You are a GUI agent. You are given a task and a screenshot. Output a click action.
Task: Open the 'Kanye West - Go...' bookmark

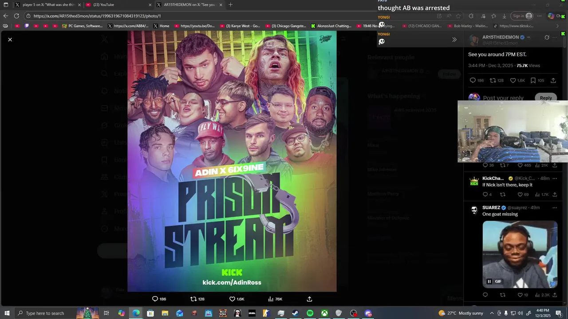click(240, 26)
